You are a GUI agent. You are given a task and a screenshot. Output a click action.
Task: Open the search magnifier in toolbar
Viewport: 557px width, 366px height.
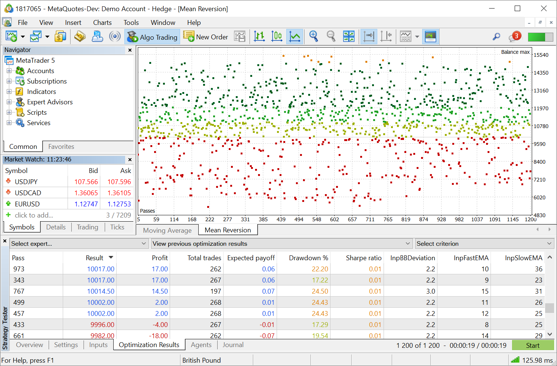(x=496, y=36)
